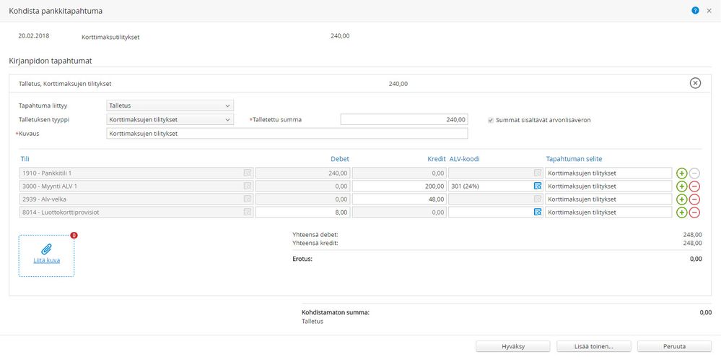The image size is (721, 357).
Task: Click Tapahtuman selite field on Luottokorttiprovisiot row
Action: (608, 212)
